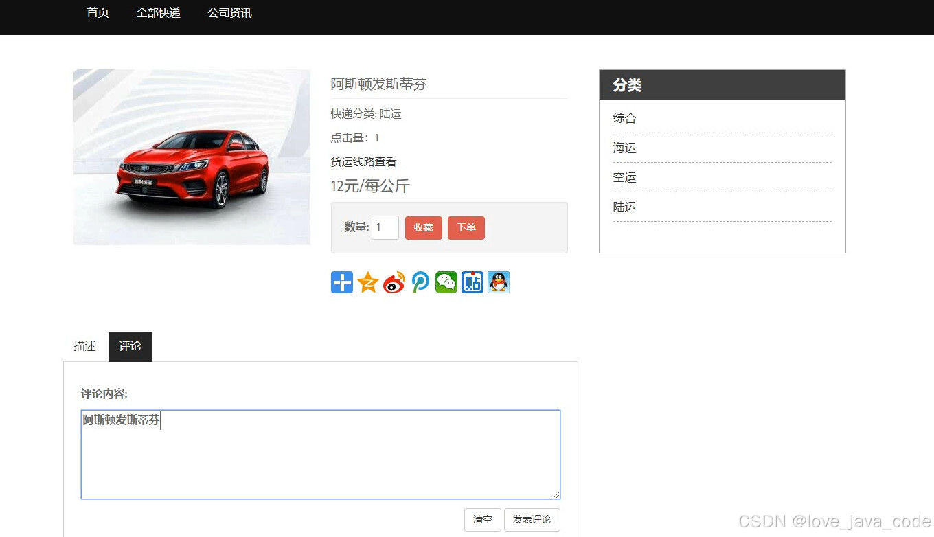The height and width of the screenshot is (537, 934).
Task: Go to the 首页 nav item
Action: pos(98,13)
